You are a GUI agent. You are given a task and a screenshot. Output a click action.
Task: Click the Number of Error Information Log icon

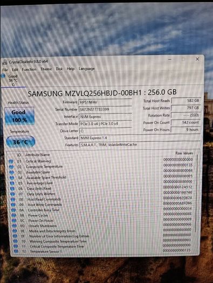click(x=15, y=236)
